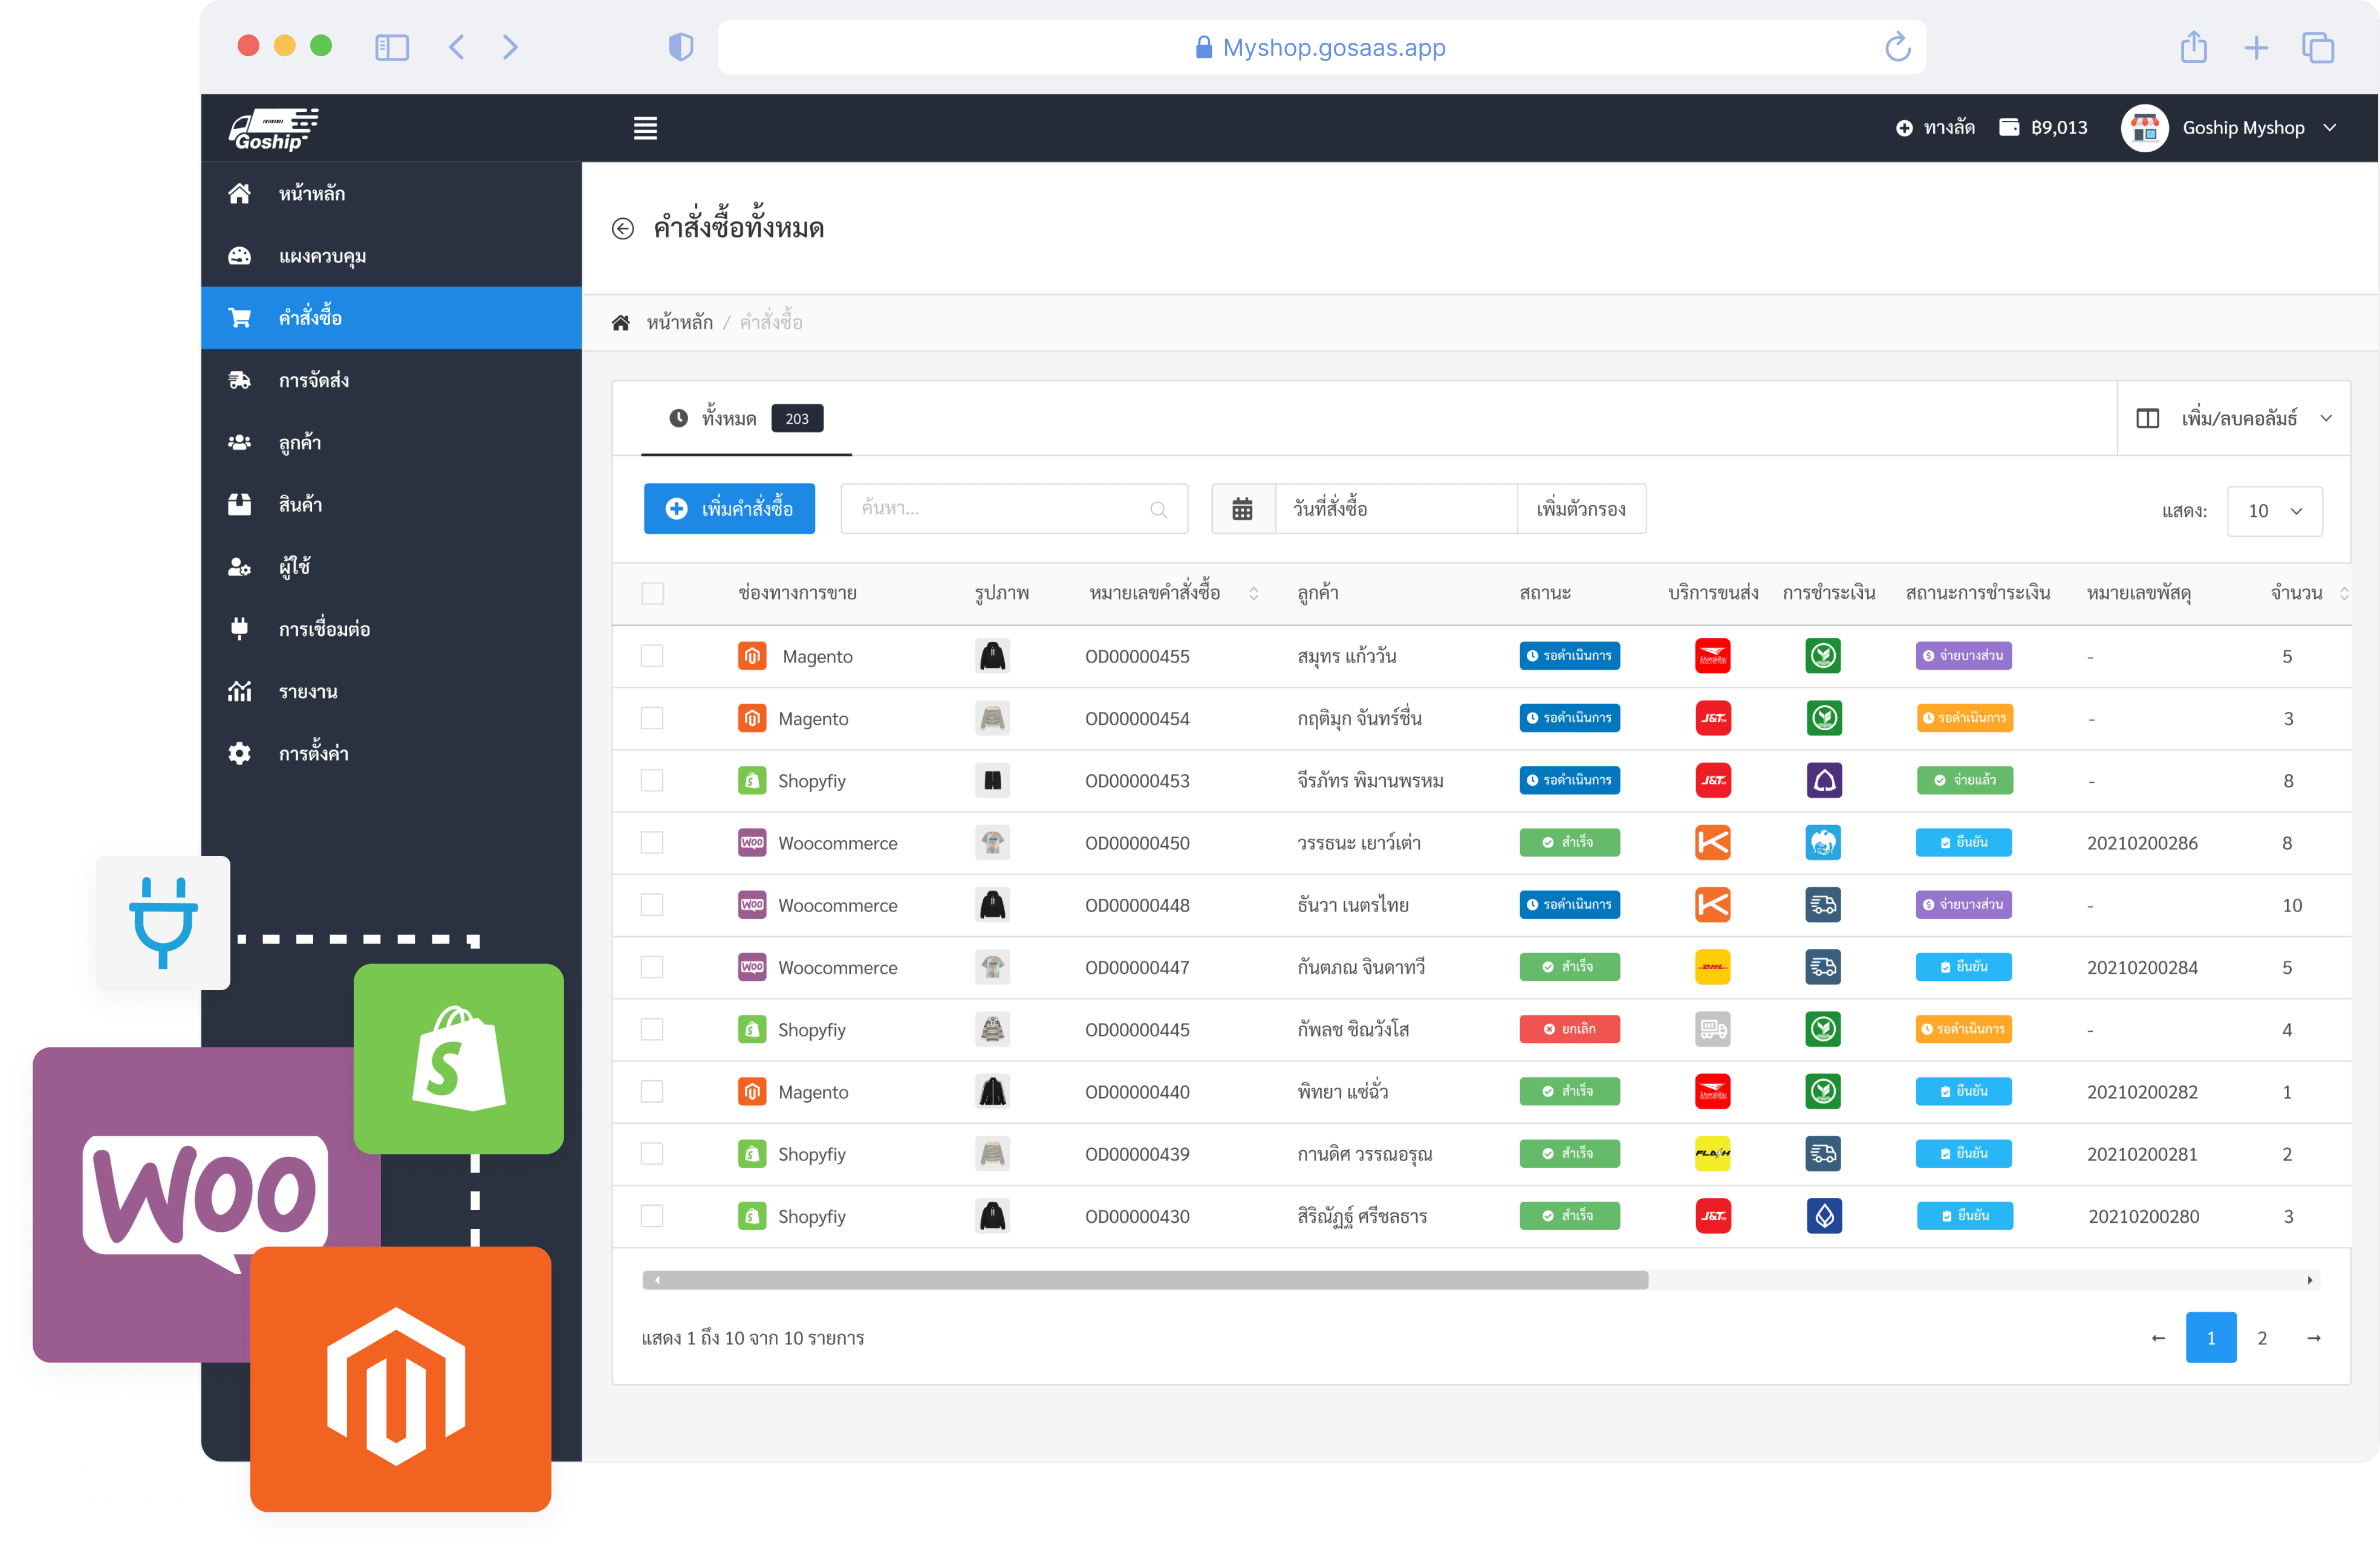
Task: Check the box for order OD00000453
Action: click(x=652, y=780)
